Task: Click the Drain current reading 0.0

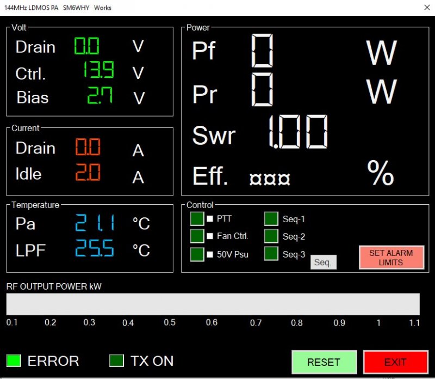Action: 88,146
